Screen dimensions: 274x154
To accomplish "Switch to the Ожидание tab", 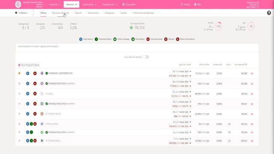I will coord(110,13).
